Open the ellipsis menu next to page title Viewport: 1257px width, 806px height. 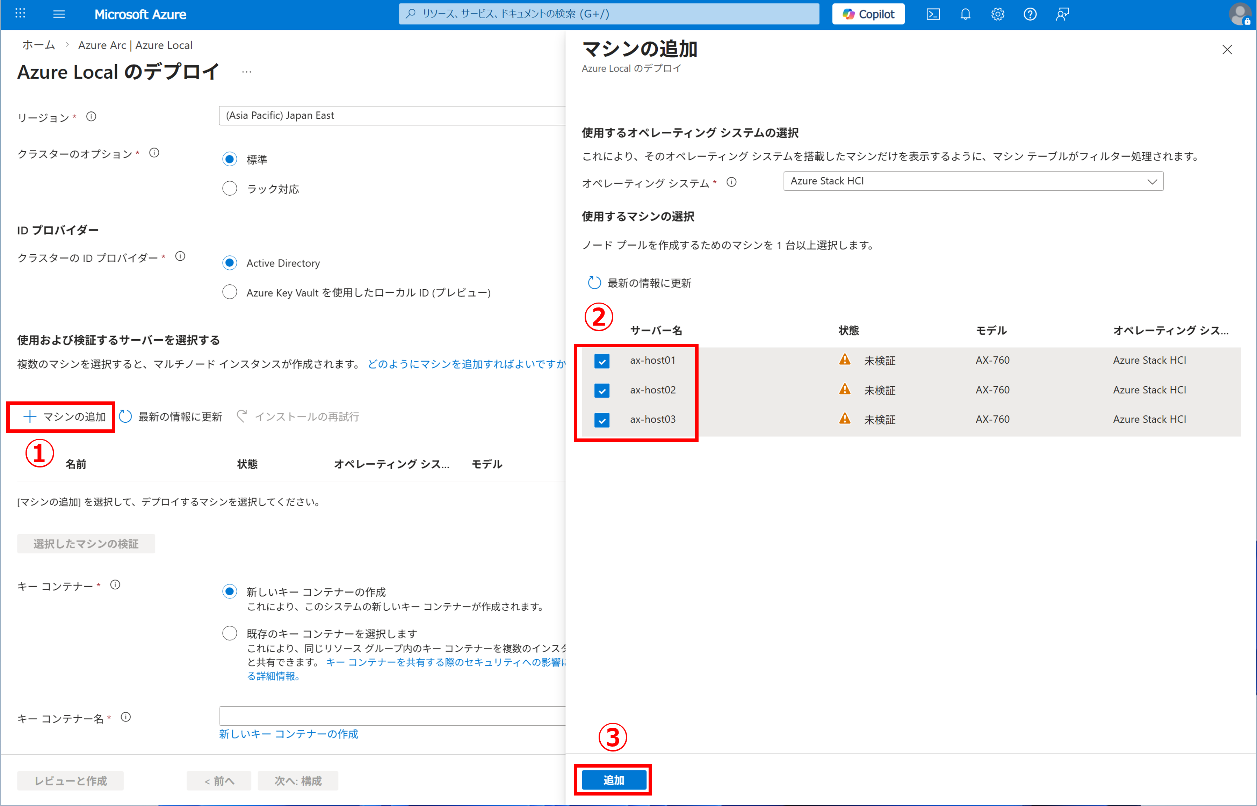247,72
